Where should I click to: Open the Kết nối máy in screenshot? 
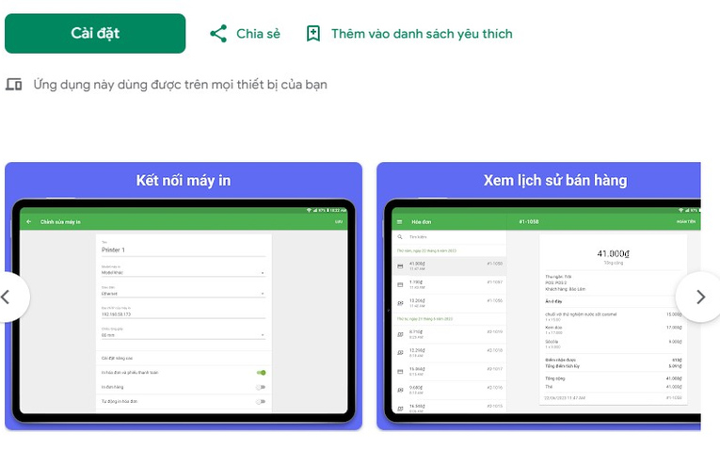184,297
